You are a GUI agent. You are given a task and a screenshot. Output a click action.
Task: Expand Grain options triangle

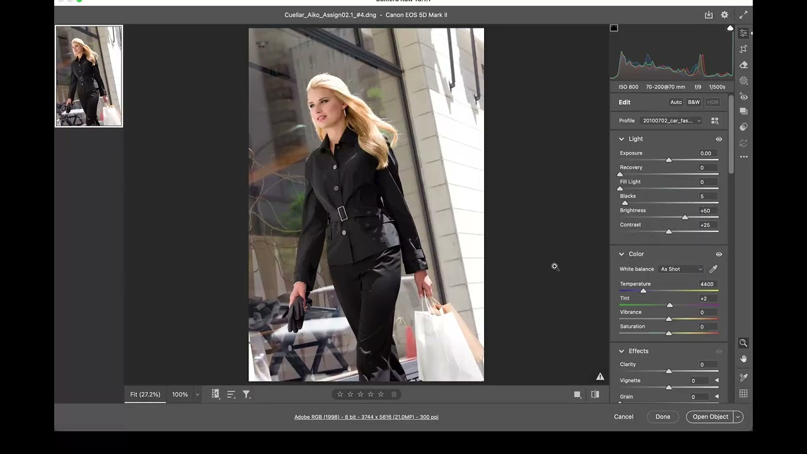tap(716, 397)
